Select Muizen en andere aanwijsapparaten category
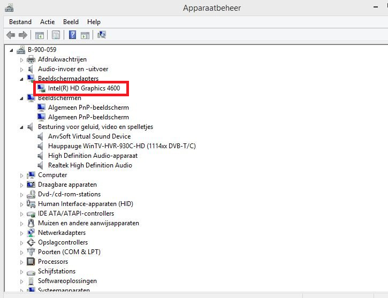The width and height of the screenshot is (388, 298). 88,223
